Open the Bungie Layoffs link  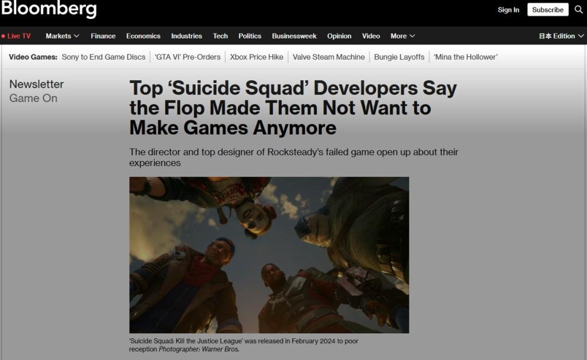[399, 57]
